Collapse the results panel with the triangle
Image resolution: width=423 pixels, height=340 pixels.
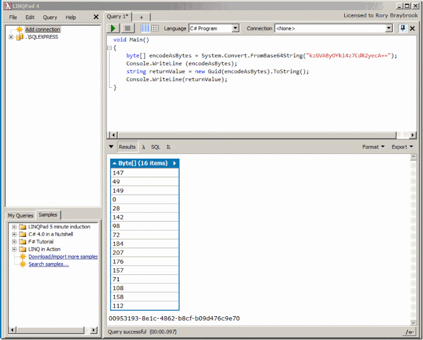(x=111, y=147)
